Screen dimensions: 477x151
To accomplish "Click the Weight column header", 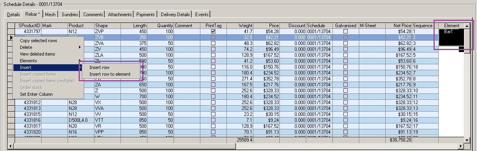I will [x=240, y=26].
